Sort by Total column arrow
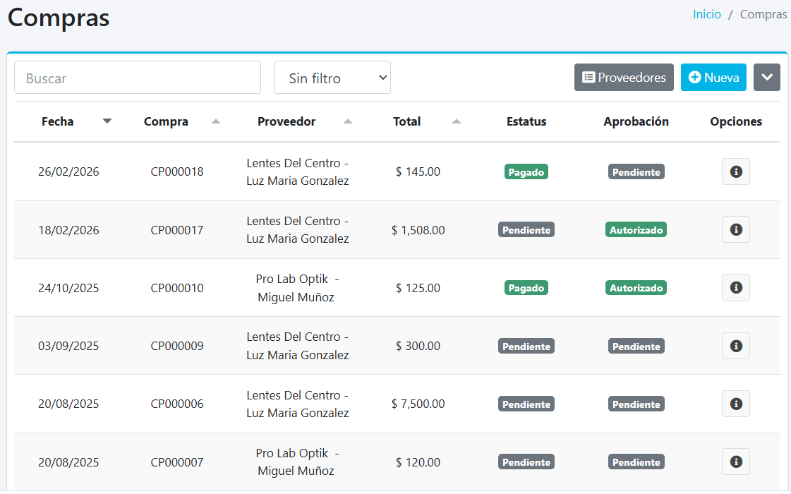Viewport: 791px width, 494px height. click(457, 121)
